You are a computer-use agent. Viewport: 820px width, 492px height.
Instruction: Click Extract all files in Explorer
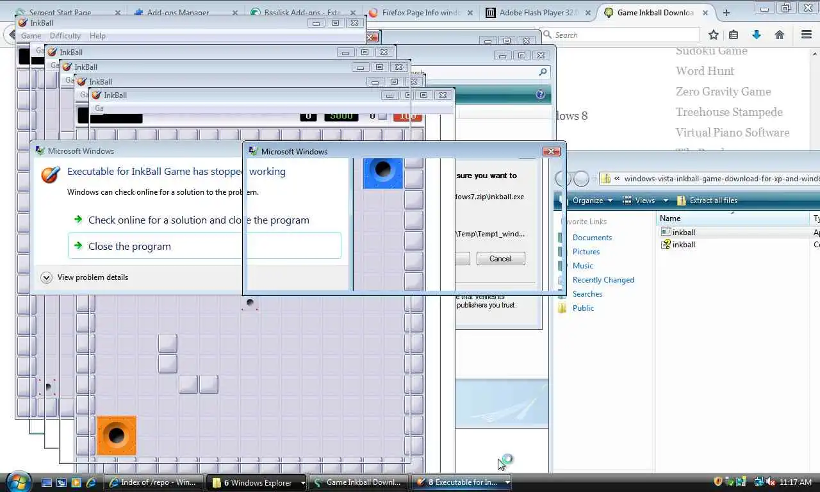[x=707, y=201]
